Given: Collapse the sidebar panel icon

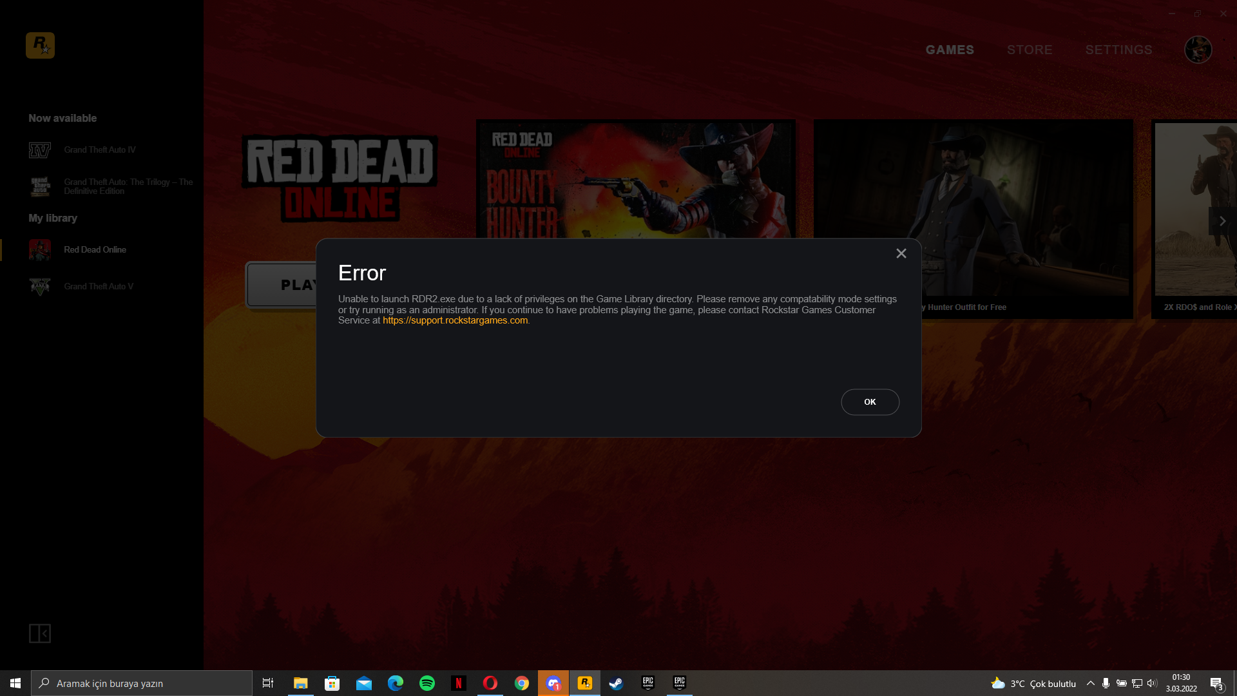Looking at the screenshot, I should coord(40,633).
